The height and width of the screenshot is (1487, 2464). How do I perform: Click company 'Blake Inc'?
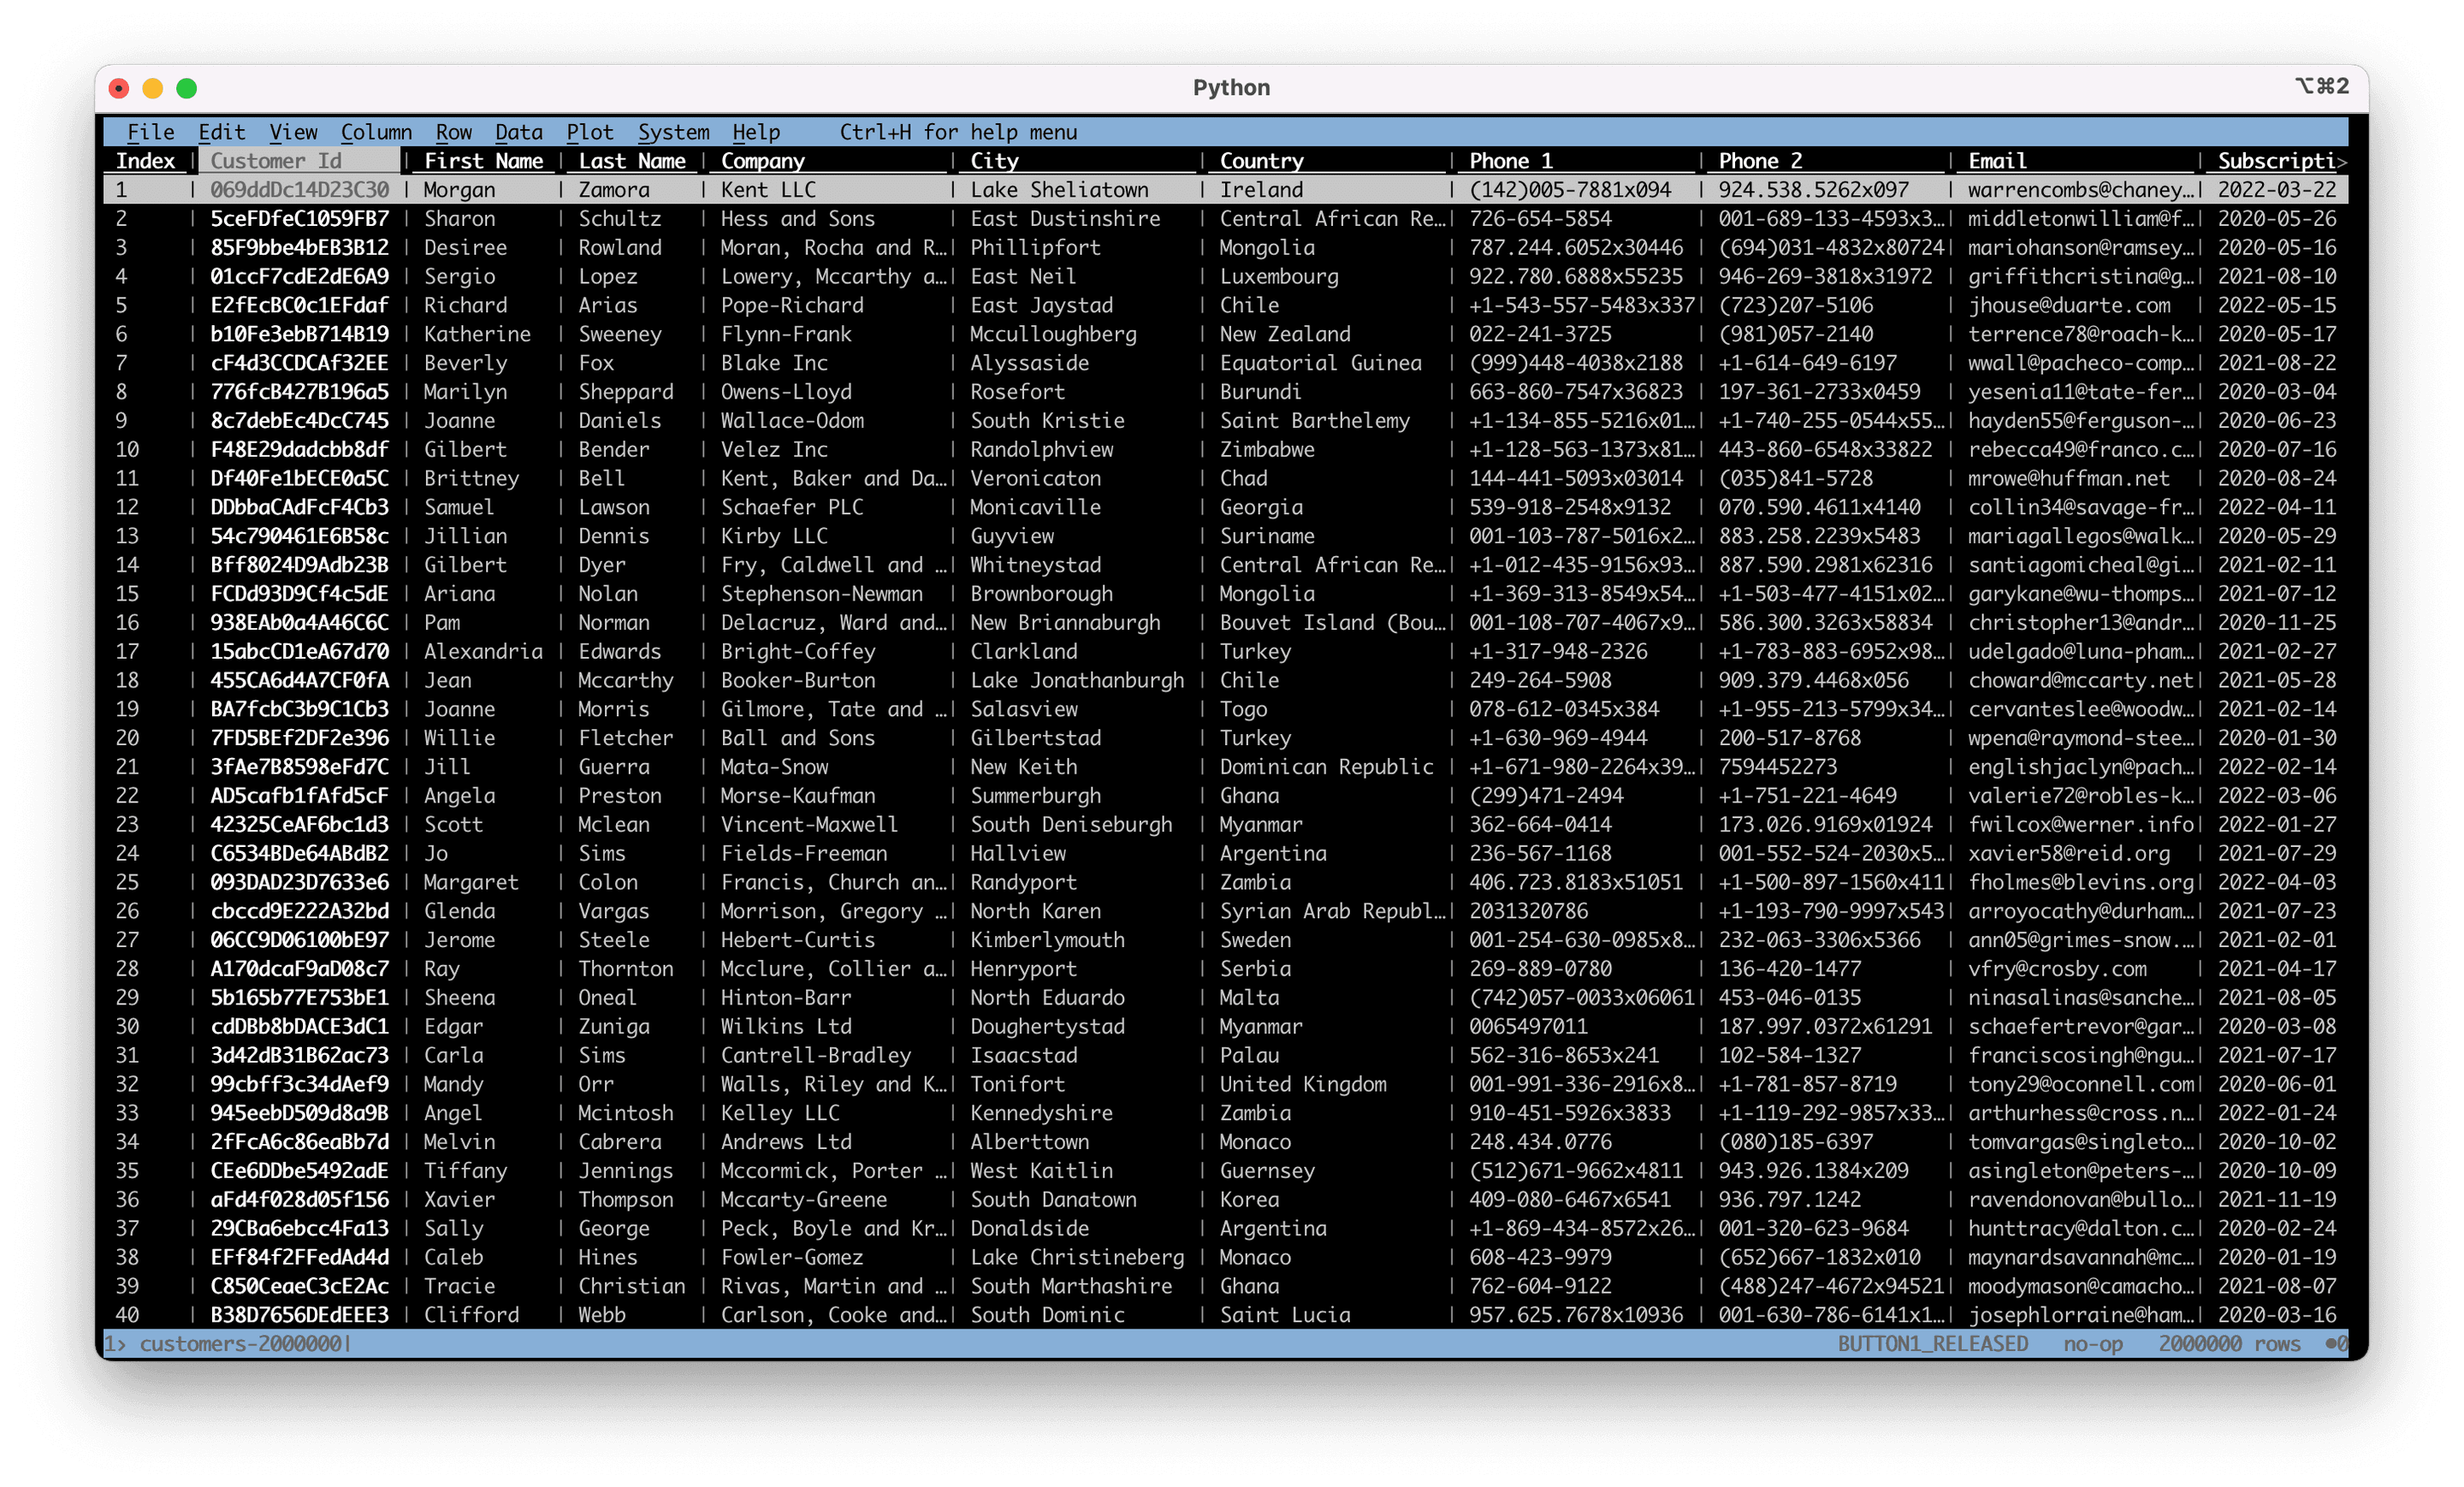point(775,363)
